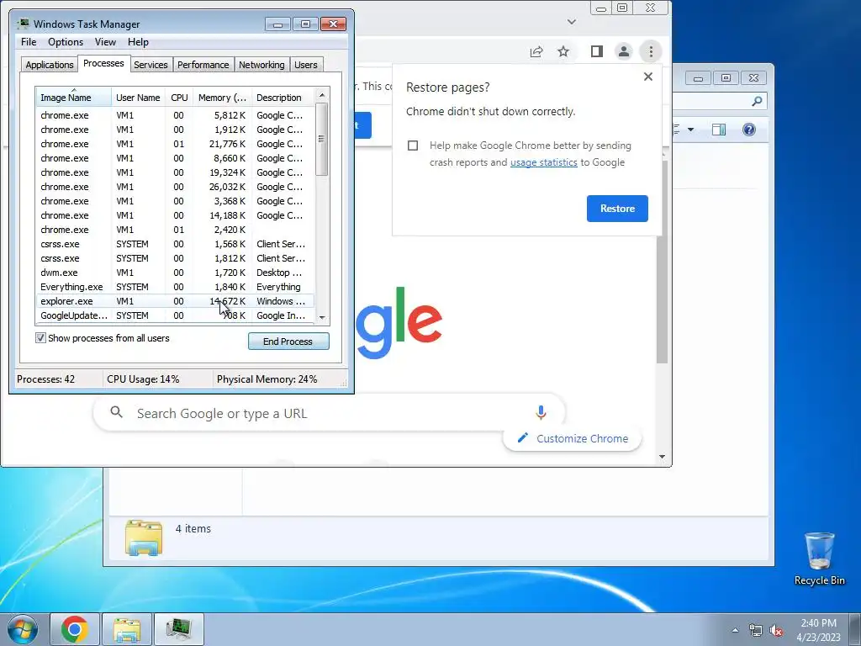The height and width of the screenshot is (646, 861).
Task: Click the Restore button
Action: pos(617,209)
